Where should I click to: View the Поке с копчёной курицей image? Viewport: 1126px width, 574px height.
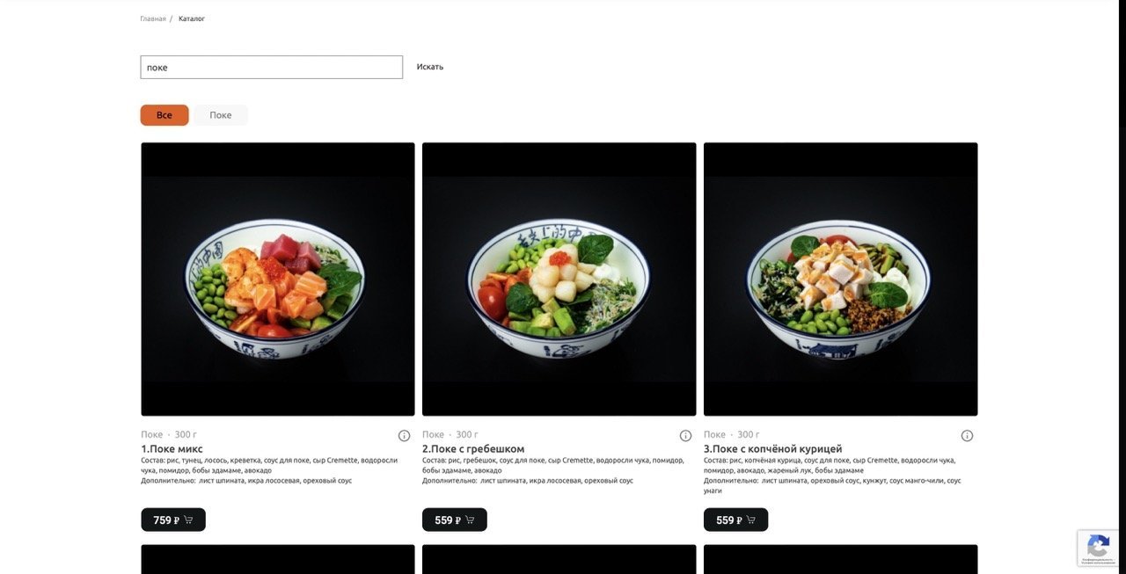pyautogui.click(x=841, y=280)
